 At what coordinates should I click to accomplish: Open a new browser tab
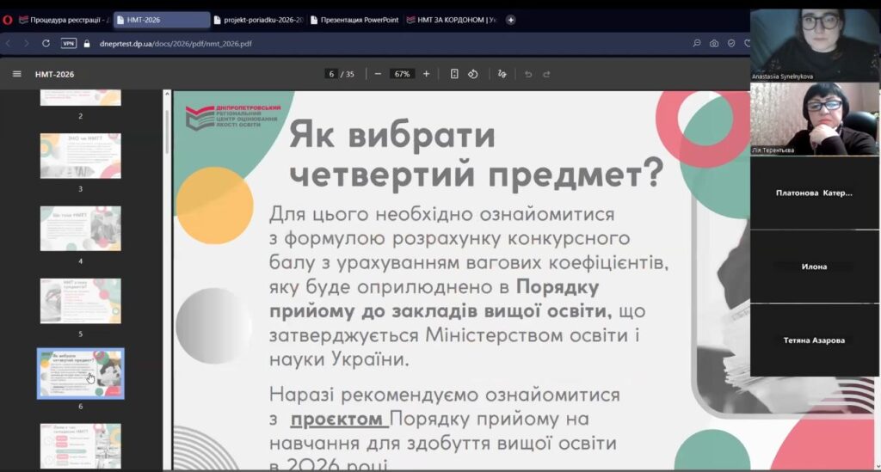tap(510, 20)
